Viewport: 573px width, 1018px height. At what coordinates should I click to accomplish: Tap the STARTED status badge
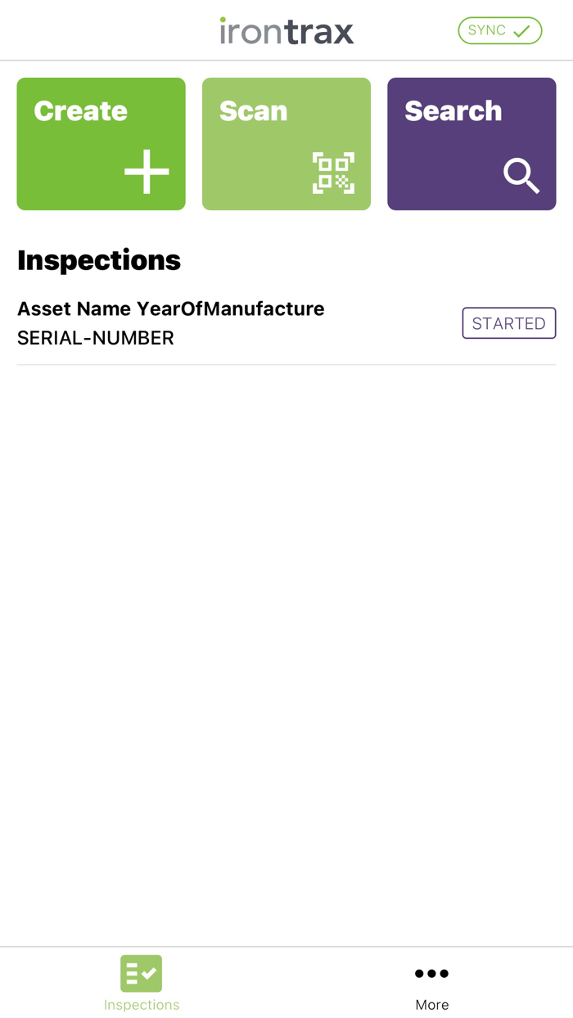point(509,322)
